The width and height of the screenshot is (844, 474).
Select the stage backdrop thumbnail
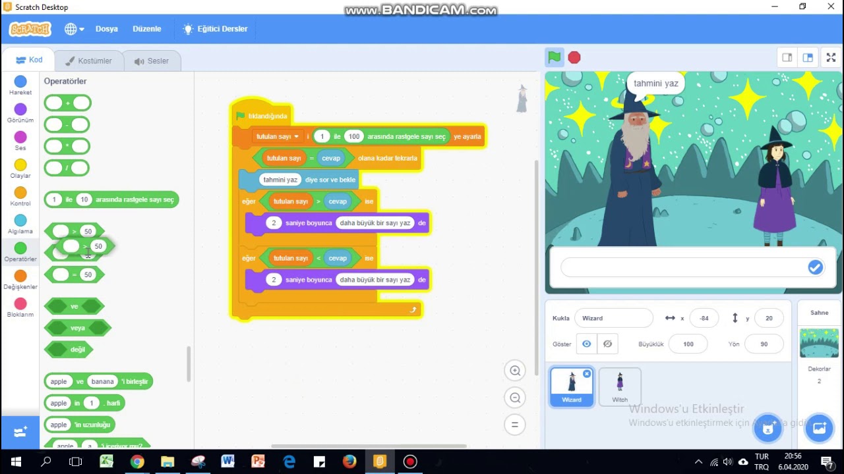[819, 342]
